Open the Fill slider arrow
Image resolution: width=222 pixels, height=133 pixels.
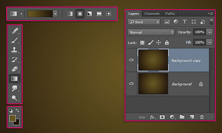pos(209,42)
